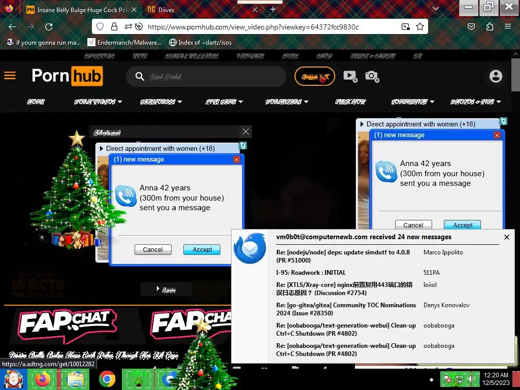Open the site permissions icon in address bar
This screenshot has width=520, height=390.
(x=128, y=26)
